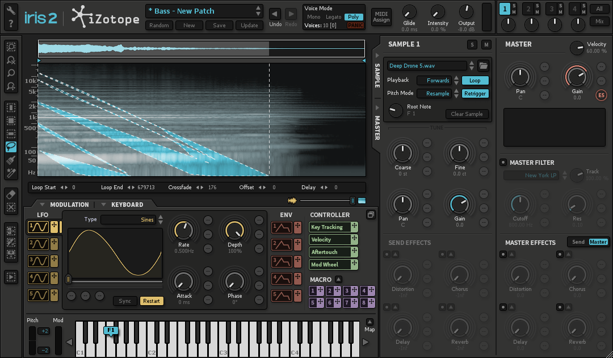Screen dimensions: 613x358
Task: Open help with the question mark icon
Action: pyautogui.click(x=11, y=23)
